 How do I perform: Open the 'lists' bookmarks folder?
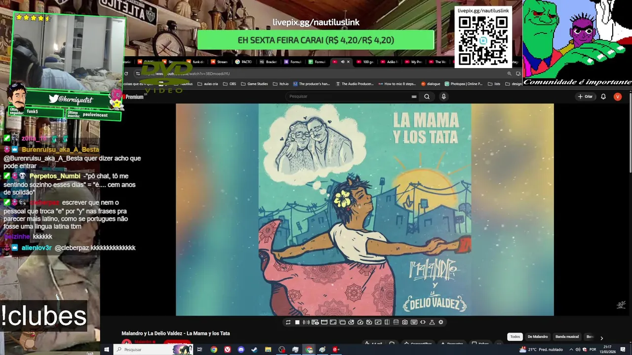[494, 84]
